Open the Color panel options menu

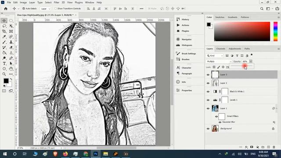pos(278,18)
